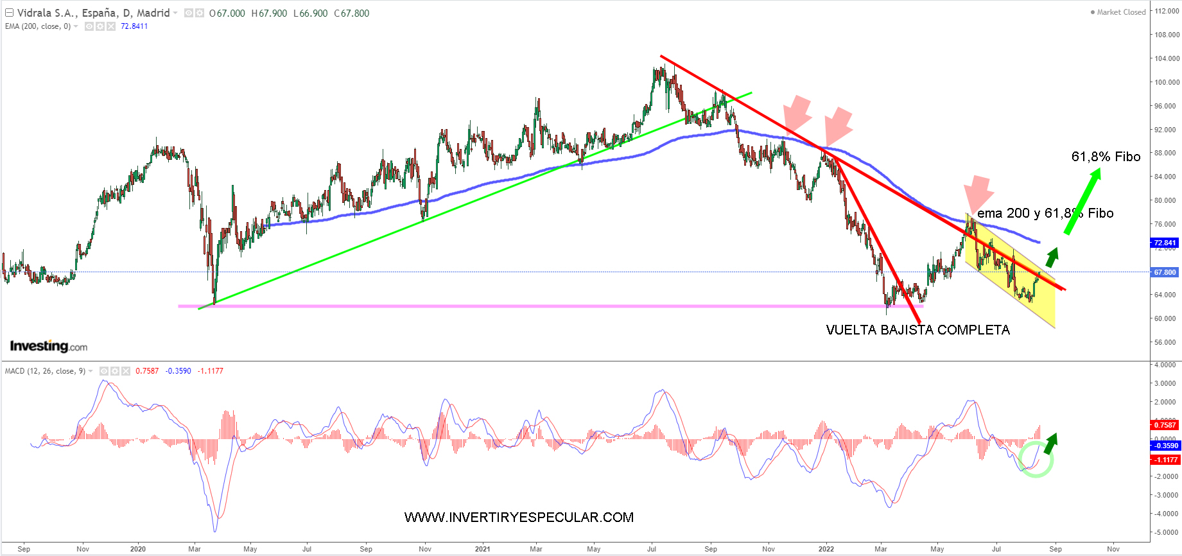The image size is (1182, 556).
Task: Click the 67.800 current price label
Action: coord(1165,272)
